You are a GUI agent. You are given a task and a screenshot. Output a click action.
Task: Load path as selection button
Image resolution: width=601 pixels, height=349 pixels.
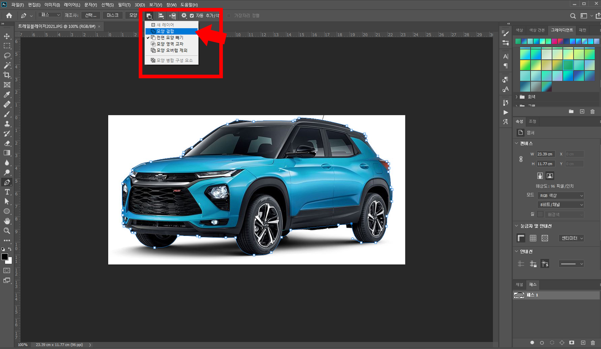click(x=552, y=343)
